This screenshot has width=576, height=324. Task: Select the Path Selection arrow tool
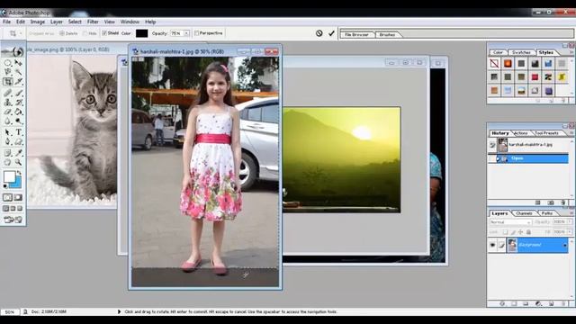pyautogui.click(x=8, y=132)
